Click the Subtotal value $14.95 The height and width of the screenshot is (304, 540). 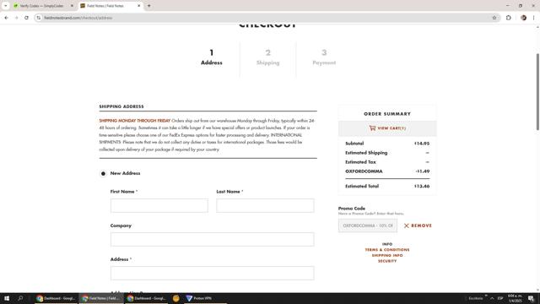tap(422, 144)
